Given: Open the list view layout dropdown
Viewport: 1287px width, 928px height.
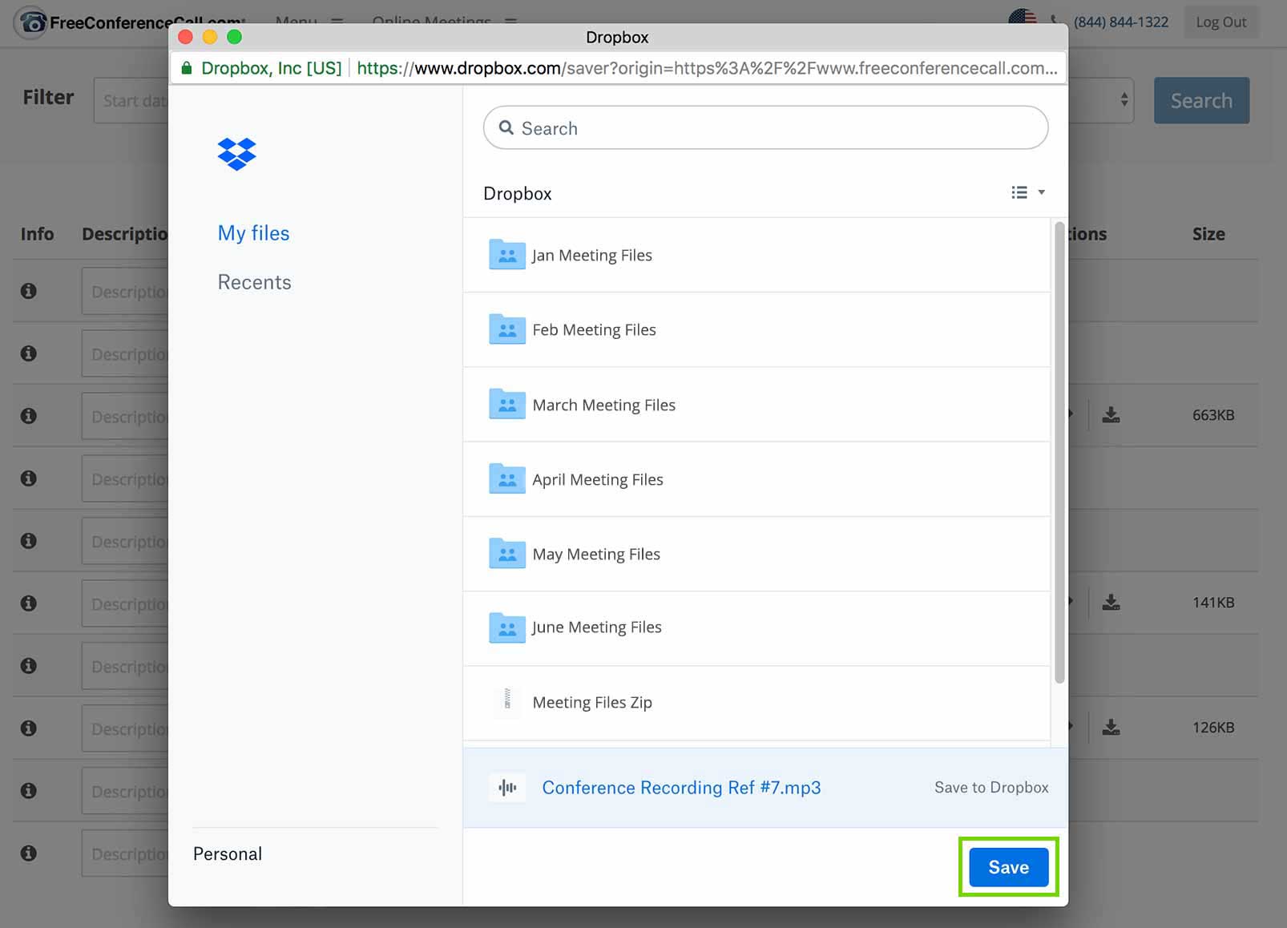Looking at the screenshot, I should coord(1027,192).
